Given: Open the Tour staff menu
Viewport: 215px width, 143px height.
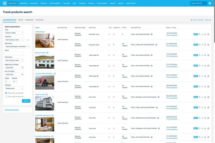Looking at the screenshot, I should 66,3.
